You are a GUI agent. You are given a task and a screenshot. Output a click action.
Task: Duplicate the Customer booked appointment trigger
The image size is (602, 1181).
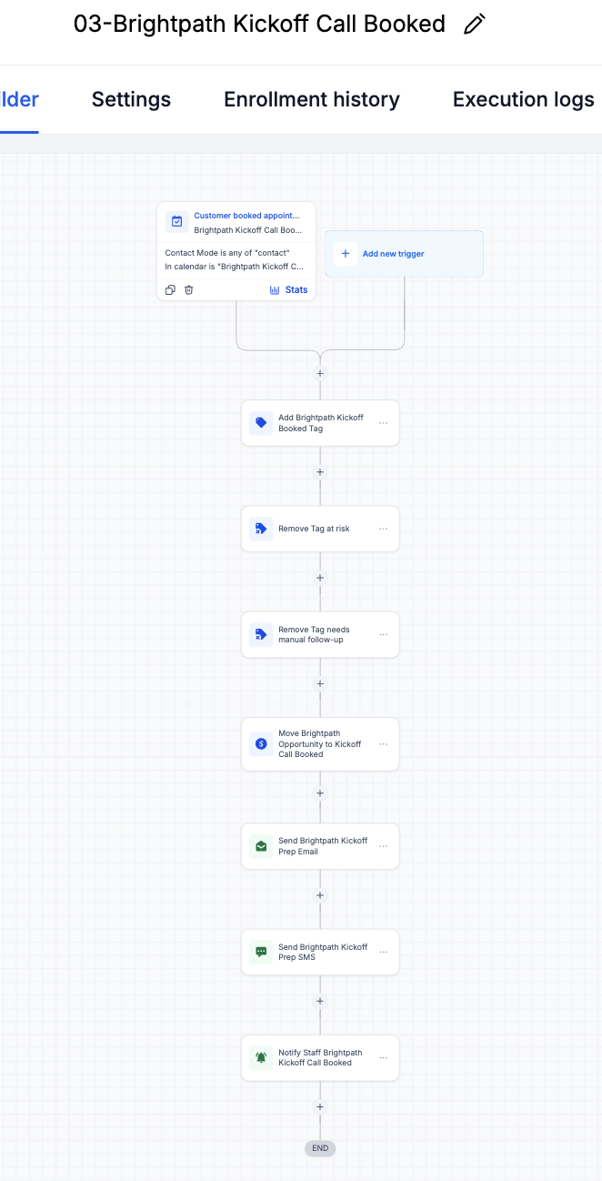170,290
